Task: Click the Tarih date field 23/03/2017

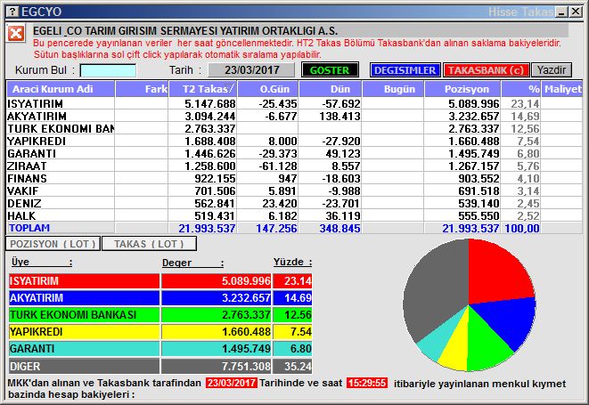Action: pyautogui.click(x=251, y=70)
